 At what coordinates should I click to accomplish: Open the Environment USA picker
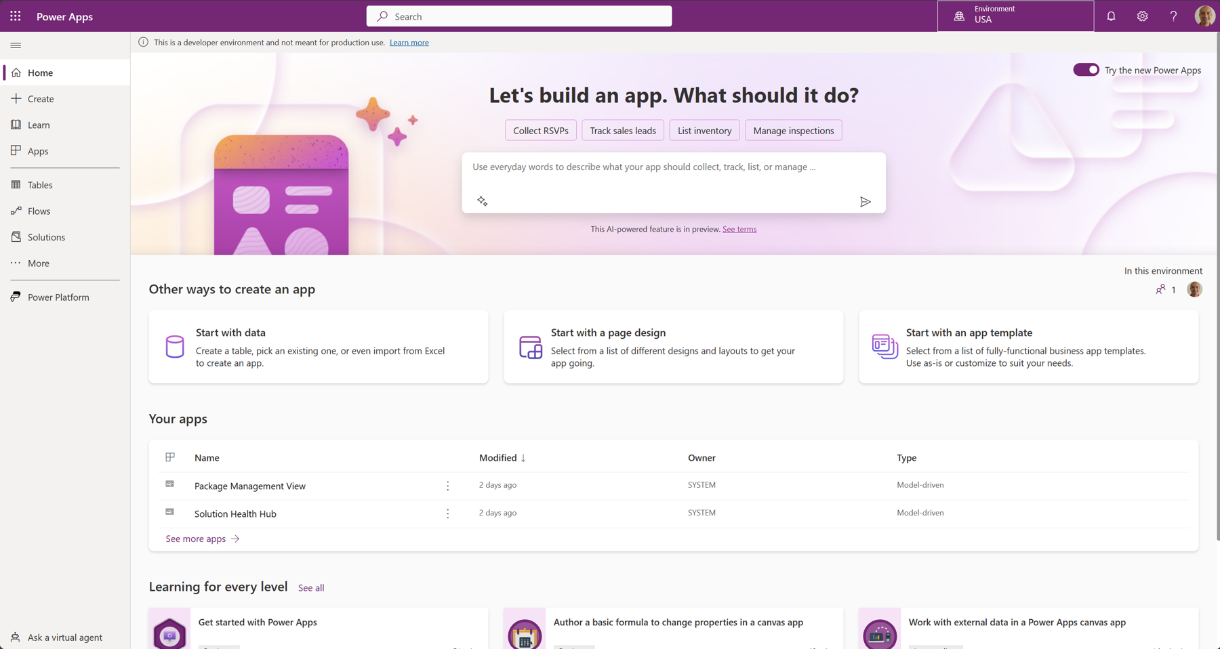point(1015,16)
